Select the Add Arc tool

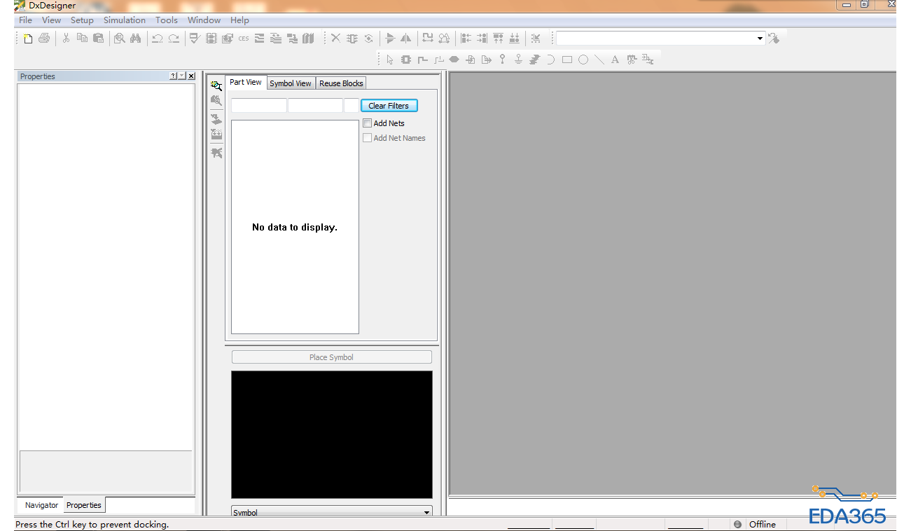[550, 60]
